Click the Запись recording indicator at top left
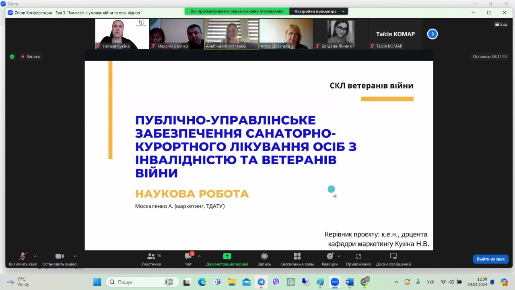This screenshot has height=290, width=515. coord(31,57)
